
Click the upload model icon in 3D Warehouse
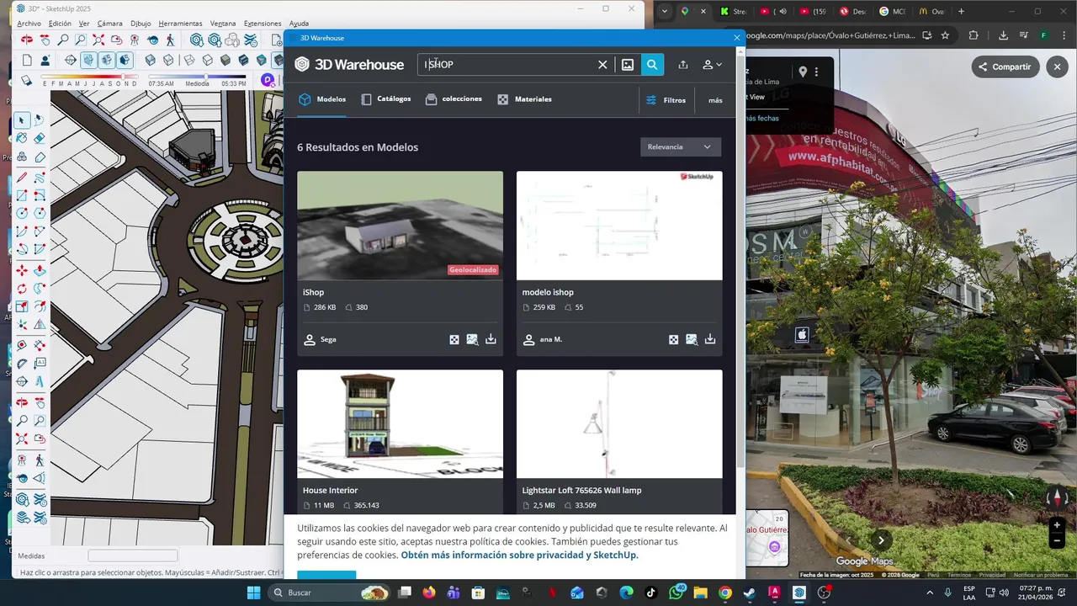tap(683, 65)
